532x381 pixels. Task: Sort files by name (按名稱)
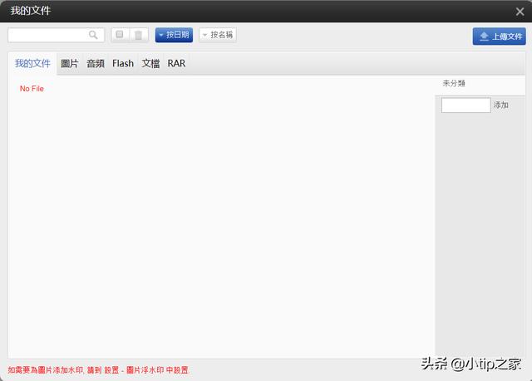(x=218, y=35)
